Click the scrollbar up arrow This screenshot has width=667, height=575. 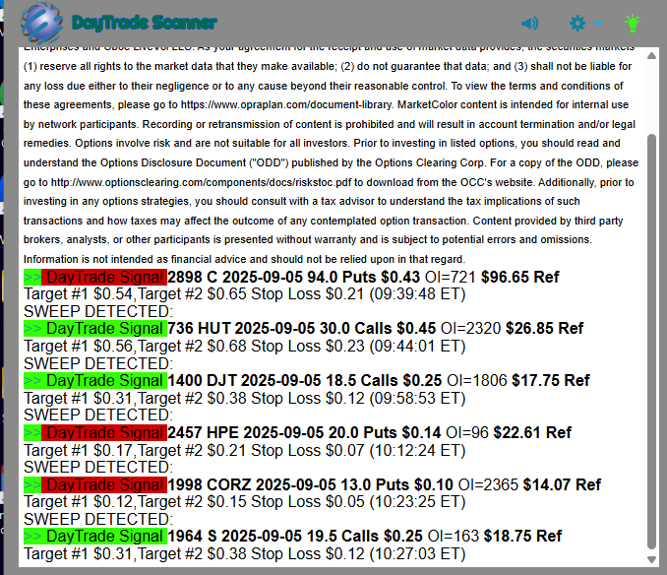651,56
